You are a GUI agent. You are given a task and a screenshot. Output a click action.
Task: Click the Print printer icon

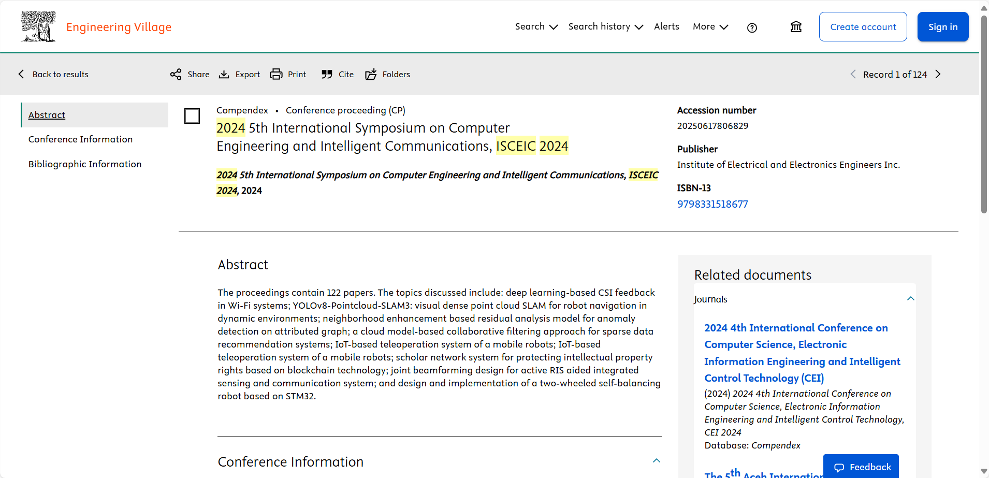[277, 75]
